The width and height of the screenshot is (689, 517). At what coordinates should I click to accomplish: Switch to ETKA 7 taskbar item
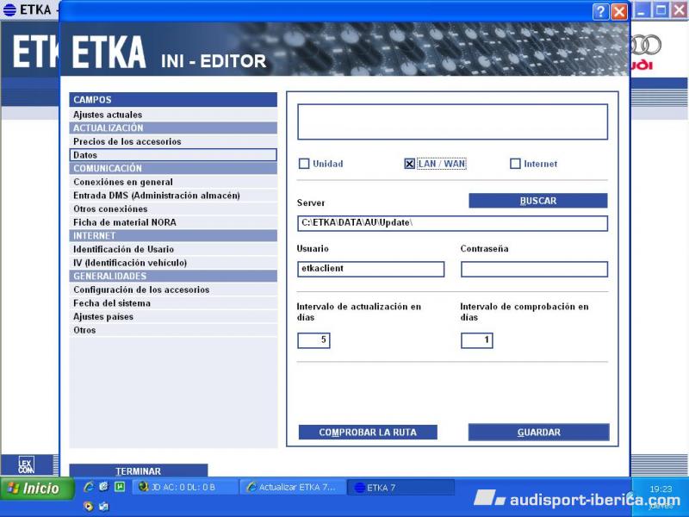(x=400, y=487)
